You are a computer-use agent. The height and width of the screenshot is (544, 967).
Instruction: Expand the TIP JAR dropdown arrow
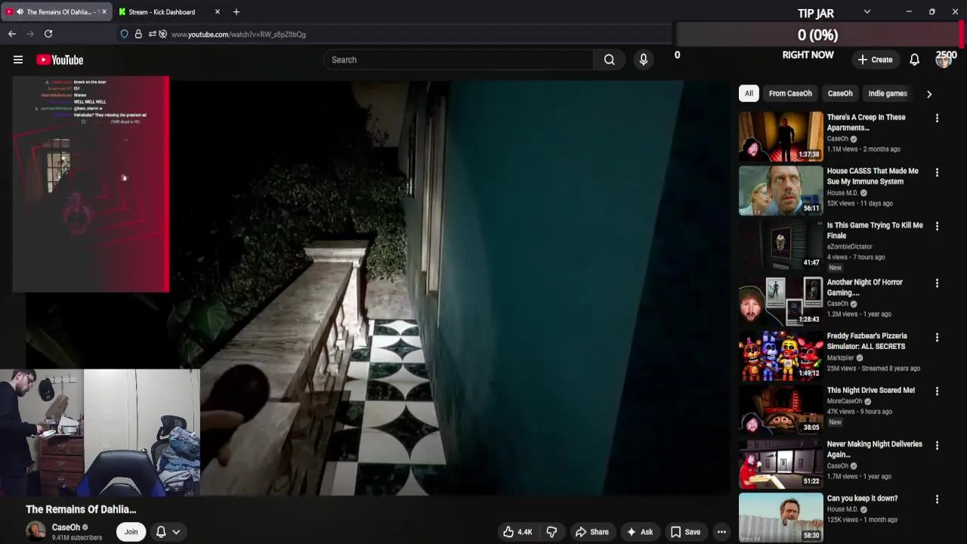coord(867,12)
